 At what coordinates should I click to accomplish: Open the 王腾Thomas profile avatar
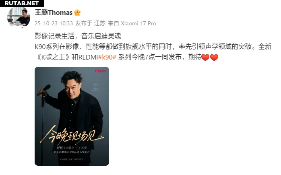point(19,18)
